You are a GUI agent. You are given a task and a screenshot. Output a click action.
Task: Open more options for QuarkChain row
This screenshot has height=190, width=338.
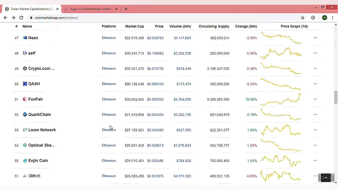click(x=315, y=114)
